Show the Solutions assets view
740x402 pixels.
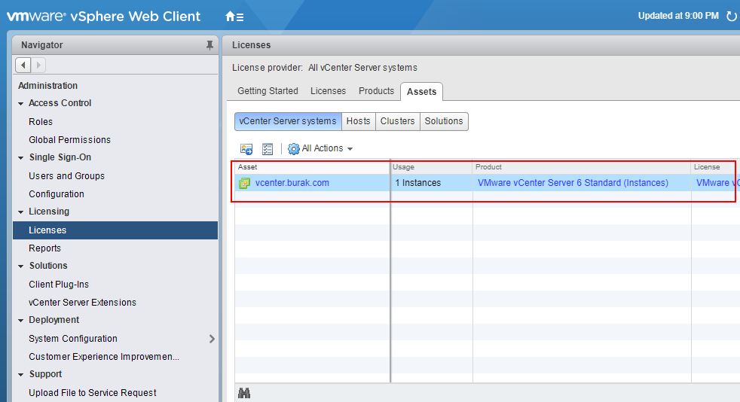coord(444,121)
